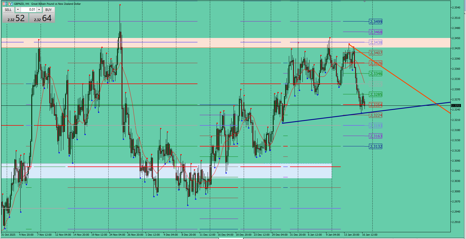Click the 2.3193 level label
This screenshot has height=239, width=466.
click(x=376, y=126)
